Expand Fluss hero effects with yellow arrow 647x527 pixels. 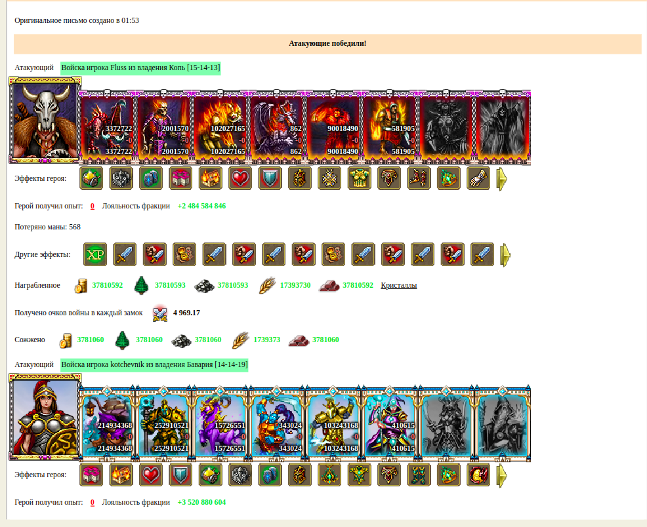502,179
